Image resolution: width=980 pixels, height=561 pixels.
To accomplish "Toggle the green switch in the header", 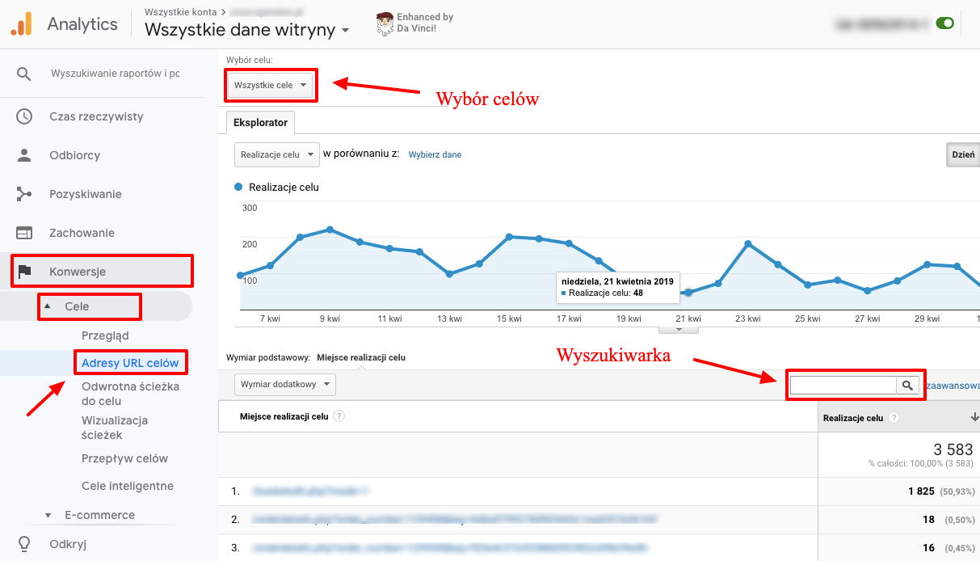I will [x=944, y=23].
